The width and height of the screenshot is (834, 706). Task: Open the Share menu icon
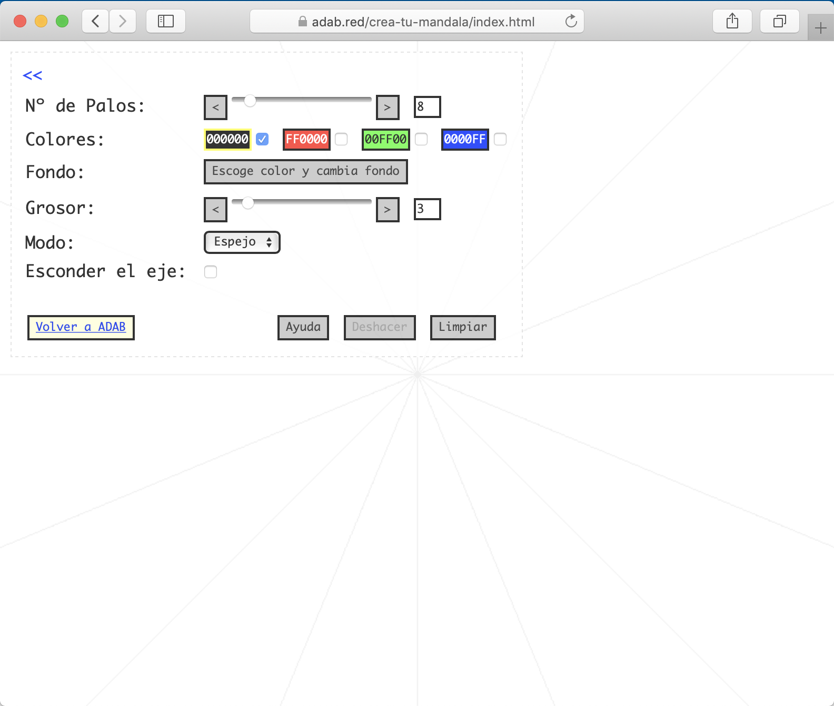[x=732, y=21]
